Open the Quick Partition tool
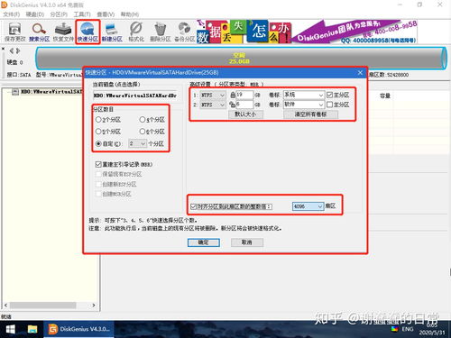451x338 pixels. click(87, 32)
